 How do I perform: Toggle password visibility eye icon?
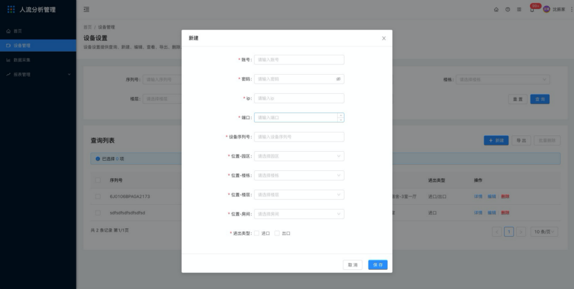coord(338,79)
